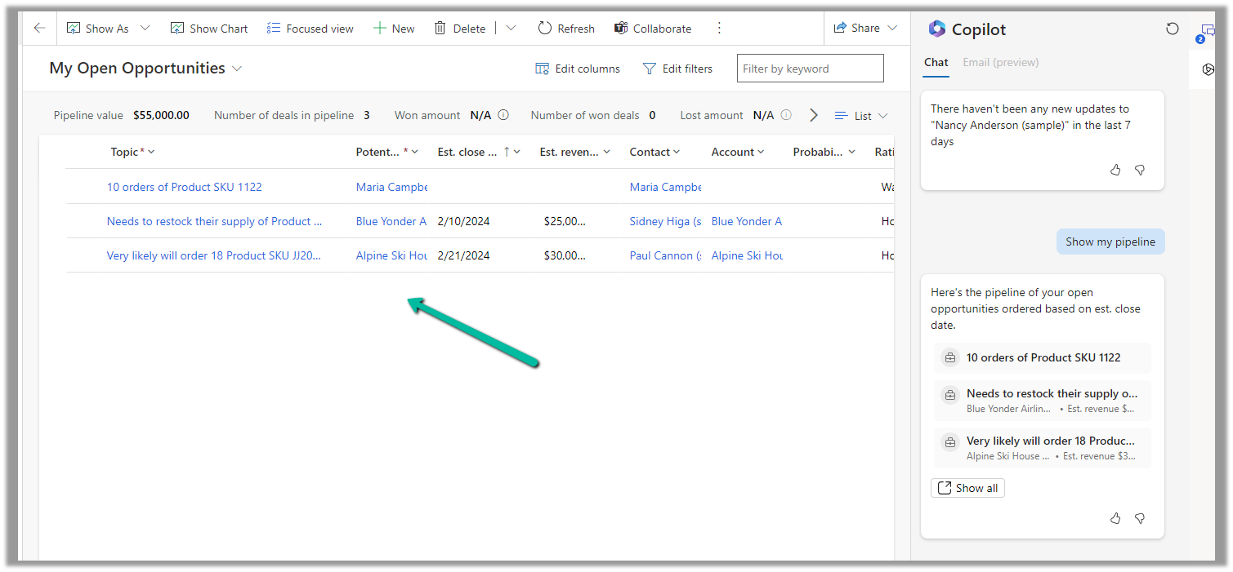Thumbs down the Nancy Anderson response
The width and height of the screenshot is (1233, 572).
click(x=1140, y=170)
